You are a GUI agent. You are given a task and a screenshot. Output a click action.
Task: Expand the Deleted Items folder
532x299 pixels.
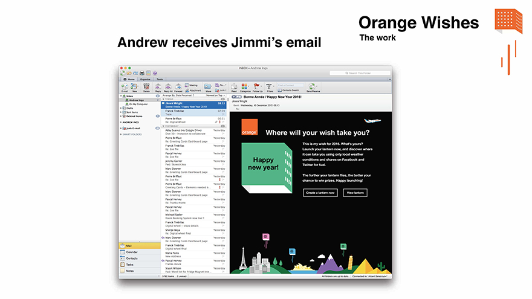(x=121, y=116)
